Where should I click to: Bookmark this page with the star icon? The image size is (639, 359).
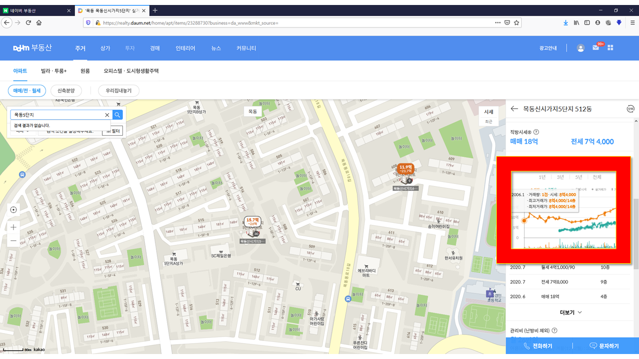pyautogui.click(x=517, y=22)
